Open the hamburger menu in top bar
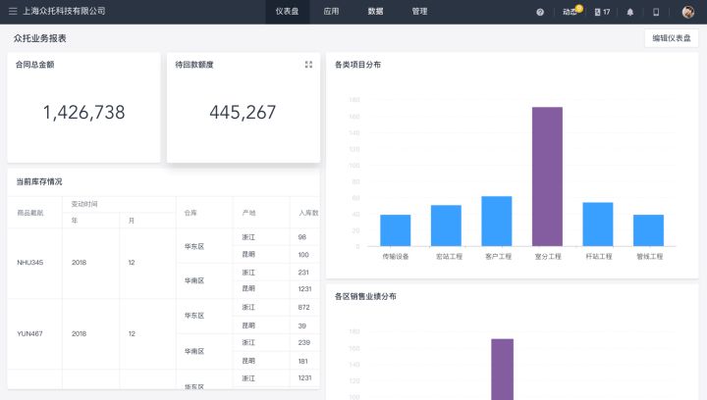Viewport: 707px width, 400px height. [13, 11]
